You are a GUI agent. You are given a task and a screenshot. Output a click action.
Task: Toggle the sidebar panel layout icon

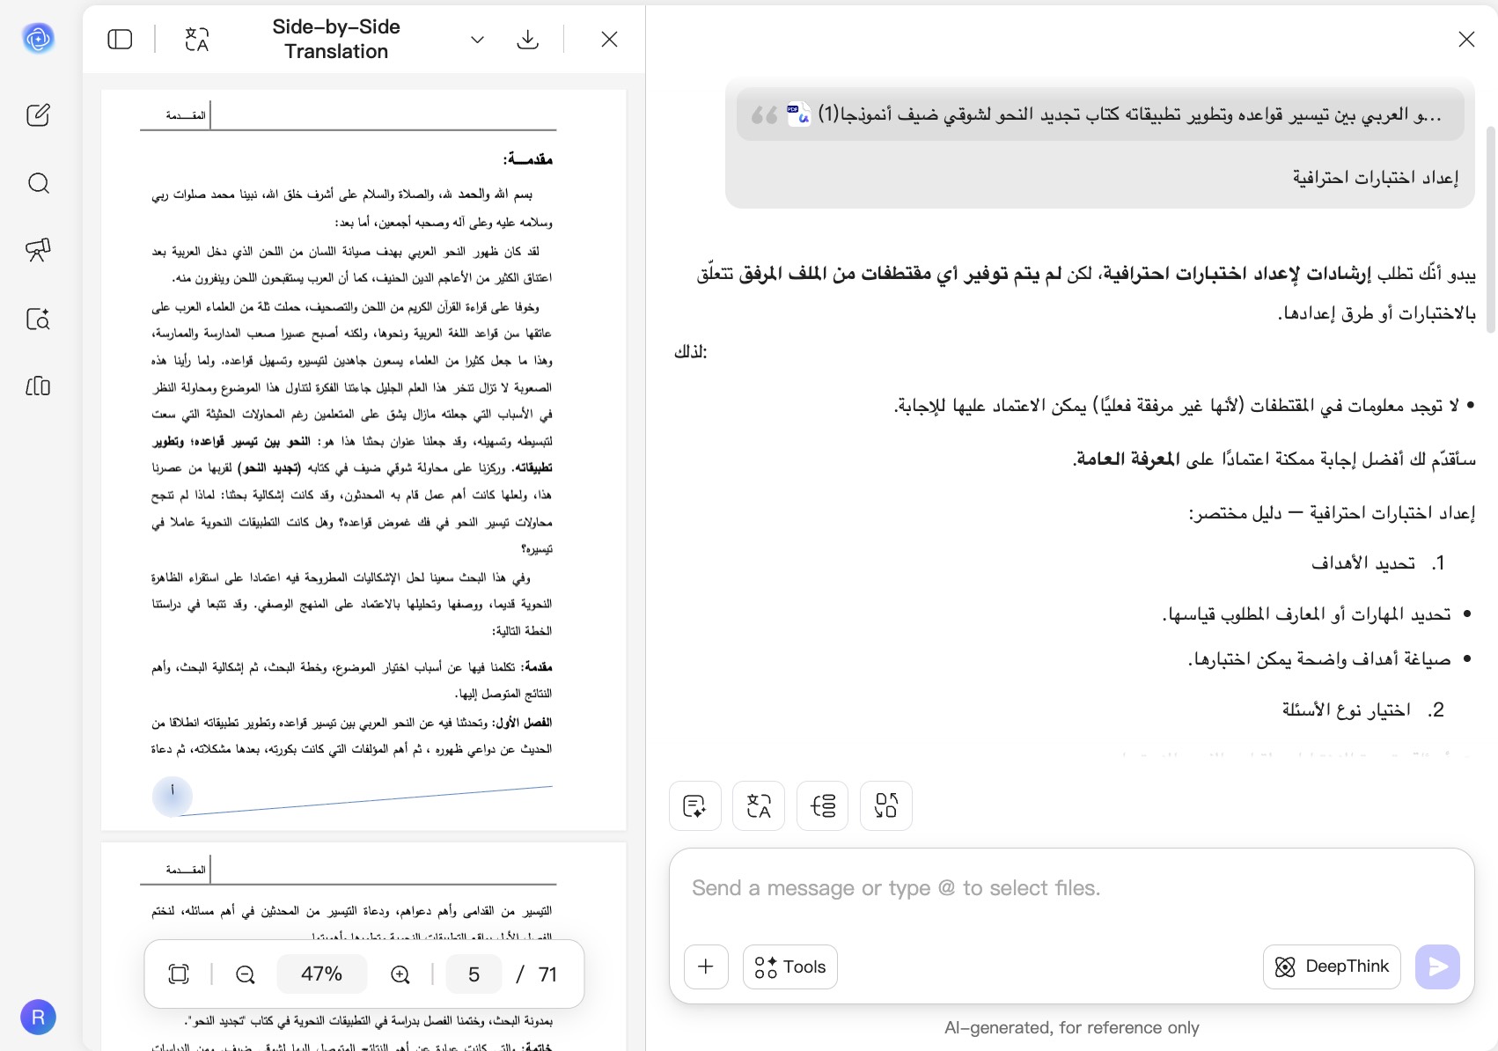pos(120,39)
